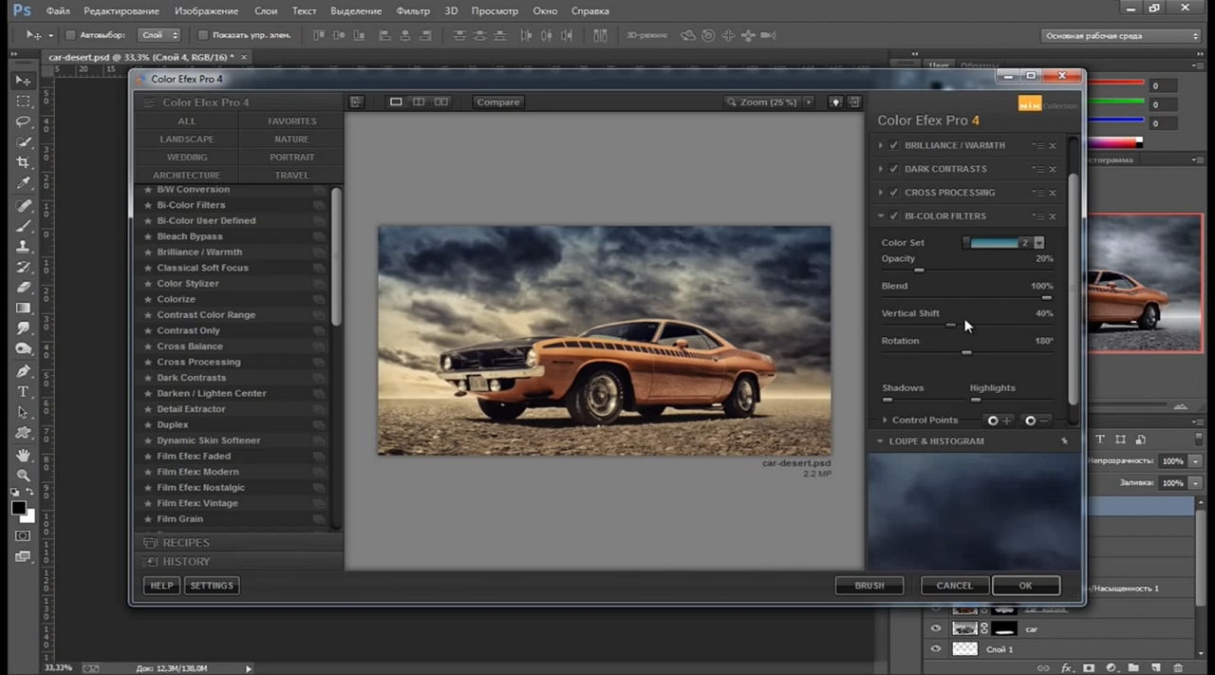Select the Eyedropper tool
The width and height of the screenshot is (1215, 675).
[24, 183]
